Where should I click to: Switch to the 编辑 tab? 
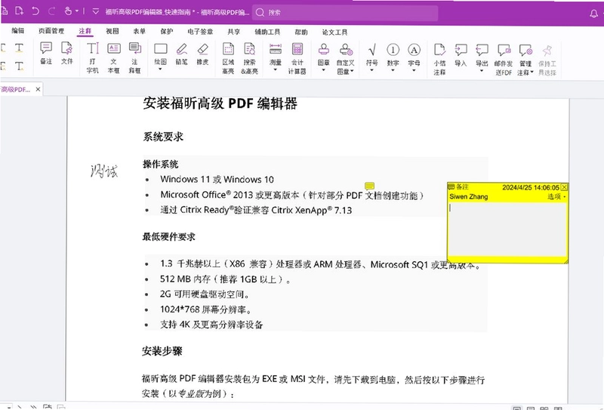point(17,31)
